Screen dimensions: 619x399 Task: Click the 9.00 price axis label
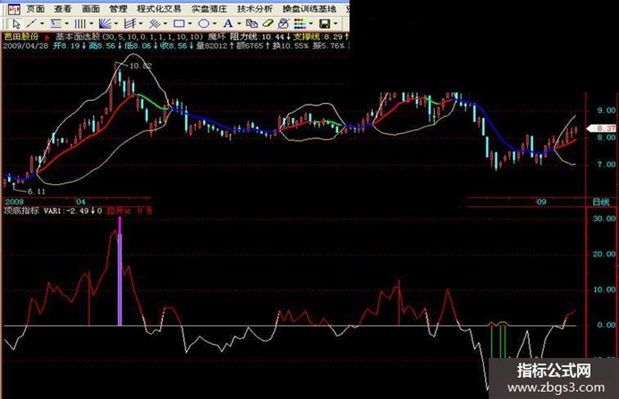606,111
